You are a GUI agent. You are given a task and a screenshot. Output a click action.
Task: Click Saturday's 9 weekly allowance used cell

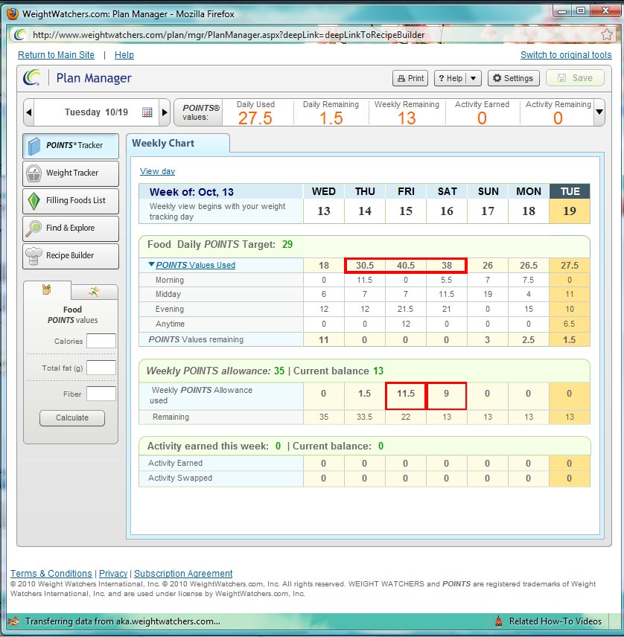pyautogui.click(x=446, y=395)
